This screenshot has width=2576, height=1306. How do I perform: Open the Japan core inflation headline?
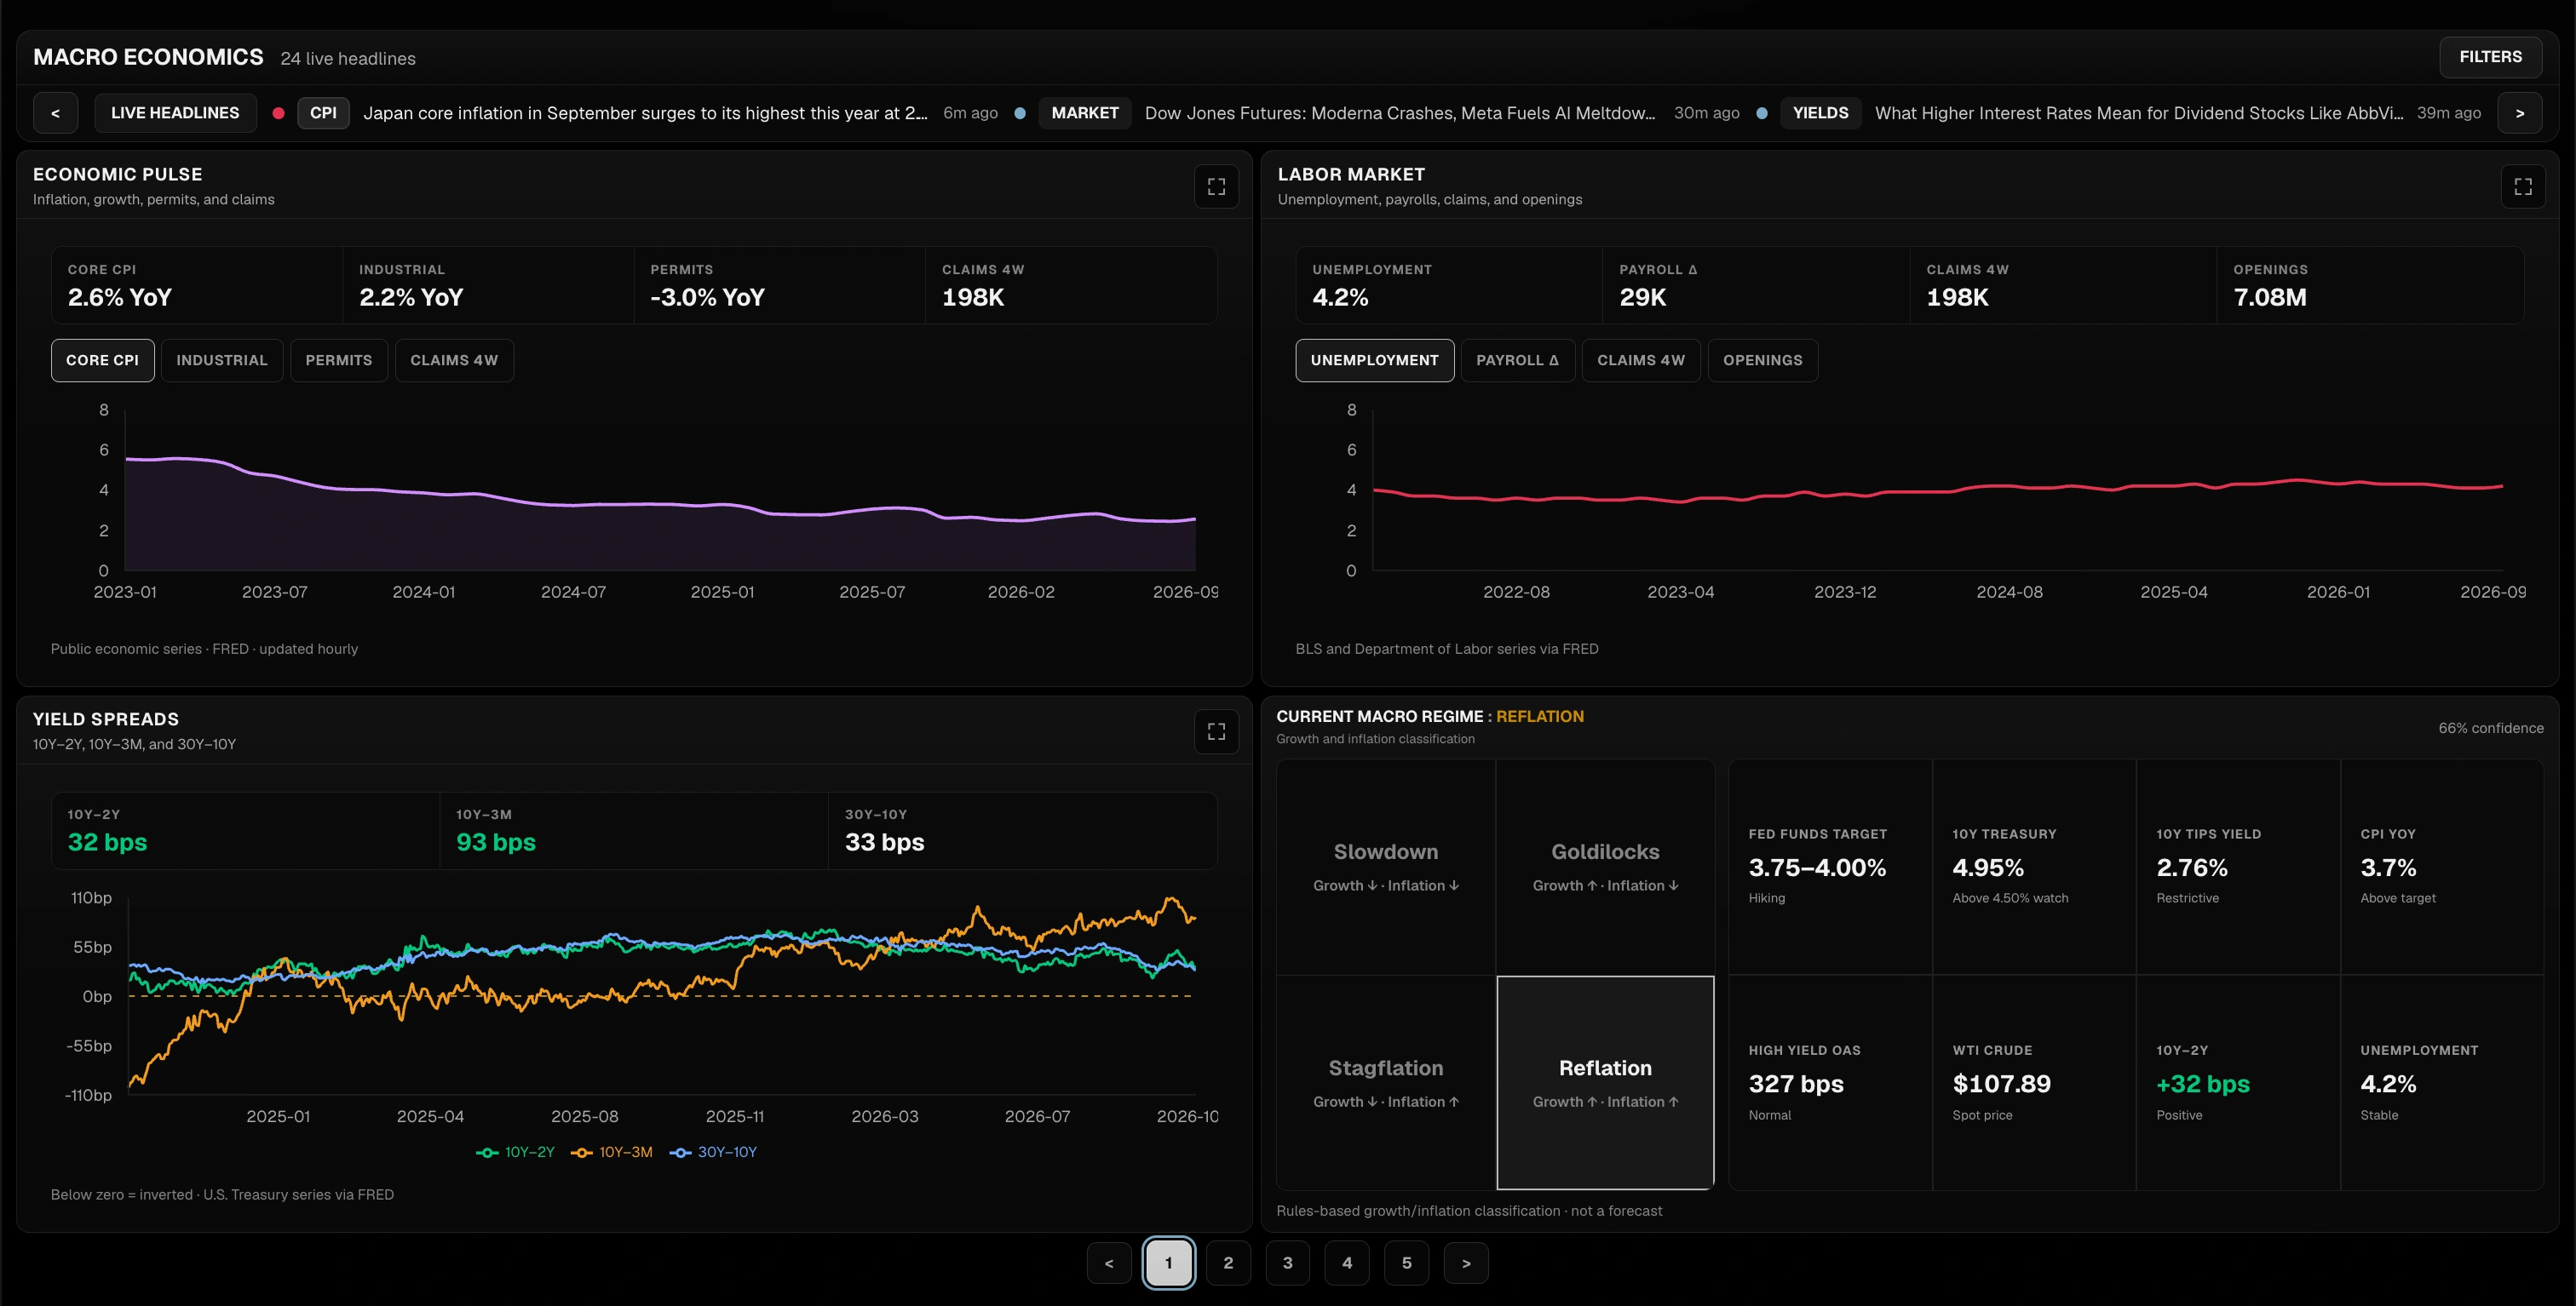tap(645, 113)
